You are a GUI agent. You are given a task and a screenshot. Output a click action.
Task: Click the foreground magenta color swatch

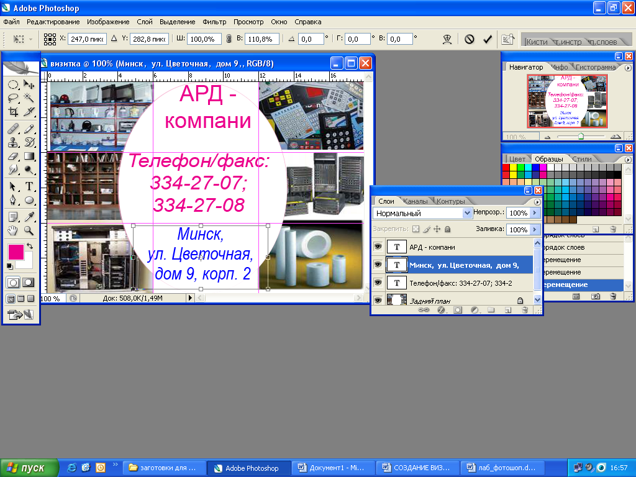pyautogui.click(x=16, y=252)
